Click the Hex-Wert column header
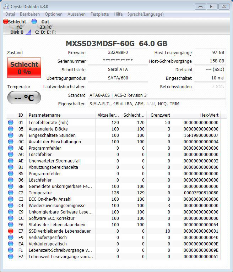The image size is (233, 272). point(196,115)
